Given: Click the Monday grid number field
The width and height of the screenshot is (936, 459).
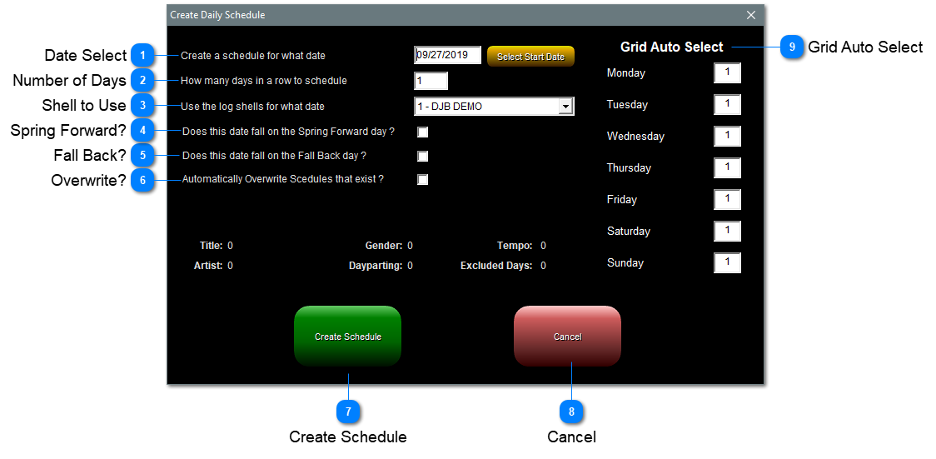Looking at the screenshot, I should (x=727, y=73).
